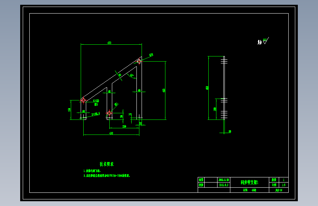This screenshot has height=206, width=318.
Task: Click the technical requirement line 1 text
Action: click(x=92, y=171)
